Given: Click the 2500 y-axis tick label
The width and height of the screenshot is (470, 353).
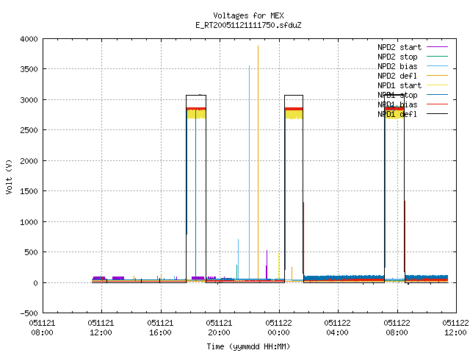Looking at the screenshot, I should [x=29, y=131].
